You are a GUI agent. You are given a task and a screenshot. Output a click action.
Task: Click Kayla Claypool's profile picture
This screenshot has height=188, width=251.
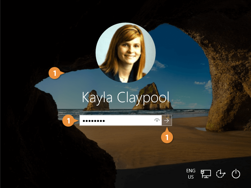tap(125, 52)
